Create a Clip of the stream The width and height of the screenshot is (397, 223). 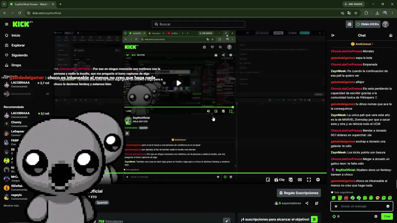[x=279, y=180]
